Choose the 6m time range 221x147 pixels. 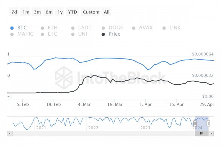point(49,12)
